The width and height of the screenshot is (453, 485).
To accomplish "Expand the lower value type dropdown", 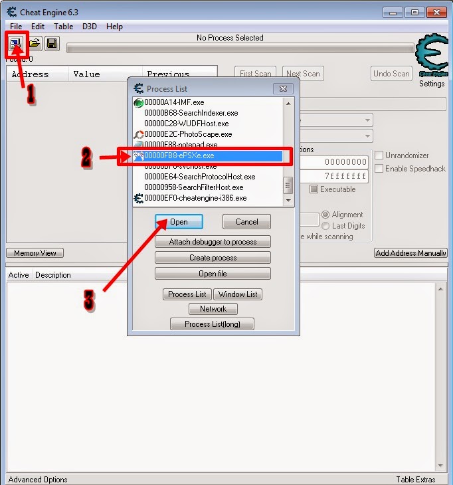I will coord(367,136).
